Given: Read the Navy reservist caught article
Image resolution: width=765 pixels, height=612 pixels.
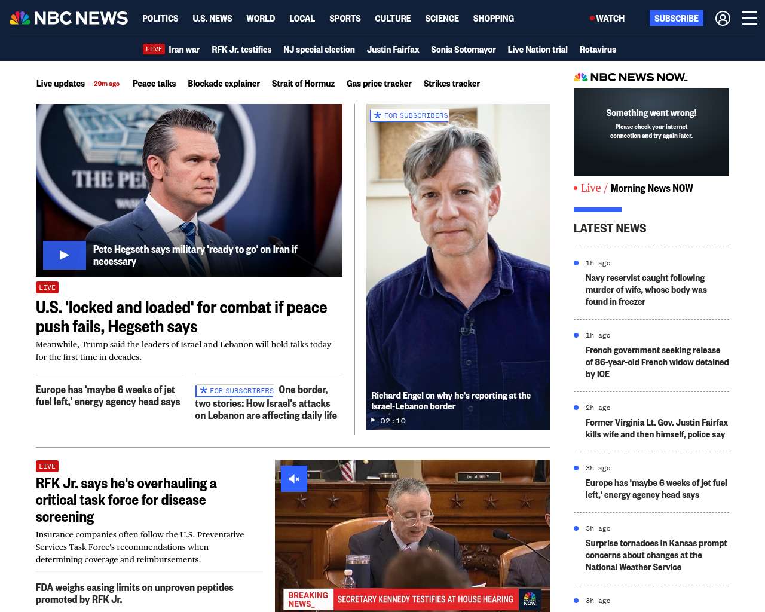Looking at the screenshot, I should tap(645, 290).
